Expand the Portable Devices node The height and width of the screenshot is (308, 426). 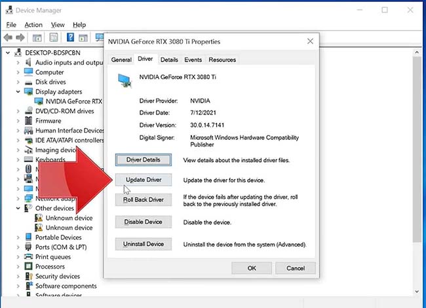click(18, 237)
